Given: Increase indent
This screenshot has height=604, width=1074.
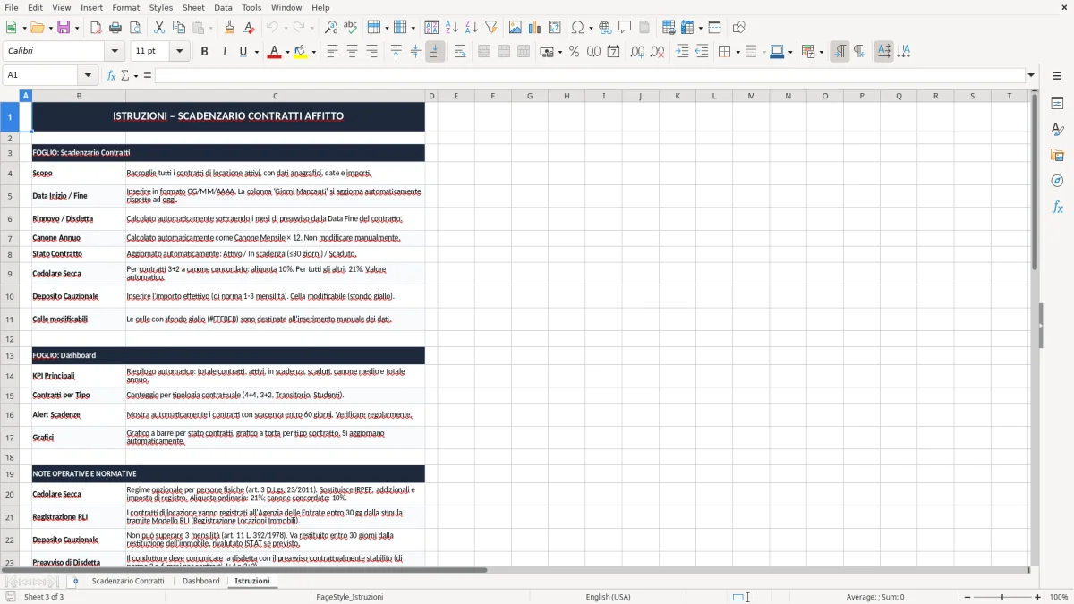Looking at the screenshot, I should [x=682, y=52].
